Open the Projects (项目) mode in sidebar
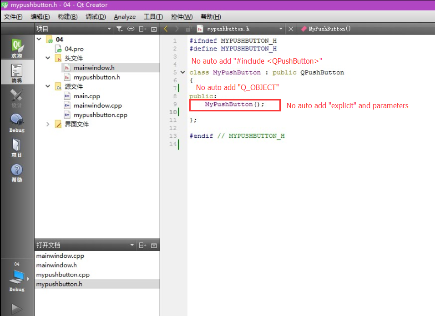Image resolution: width=435 pixels, height=316 pixels. (17, 147)
